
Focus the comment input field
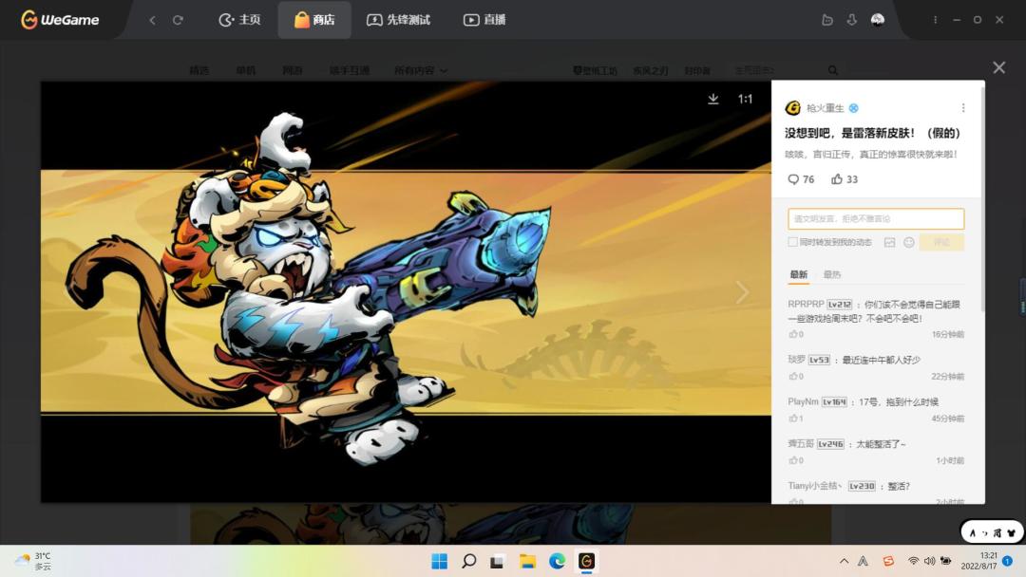click(x=876, y=219)
